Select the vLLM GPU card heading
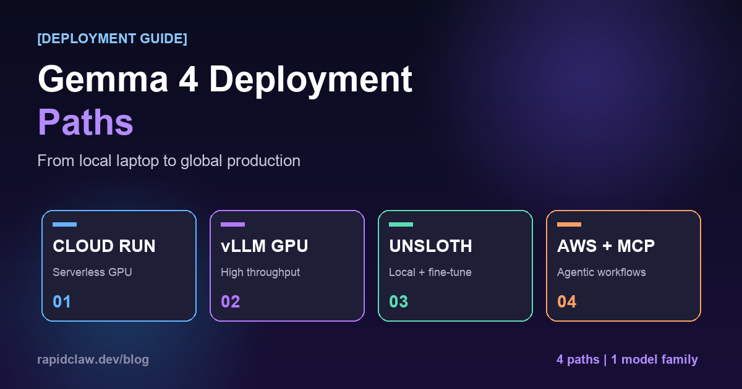The width and height of the screenshot is (742, 389). [265, 246]
